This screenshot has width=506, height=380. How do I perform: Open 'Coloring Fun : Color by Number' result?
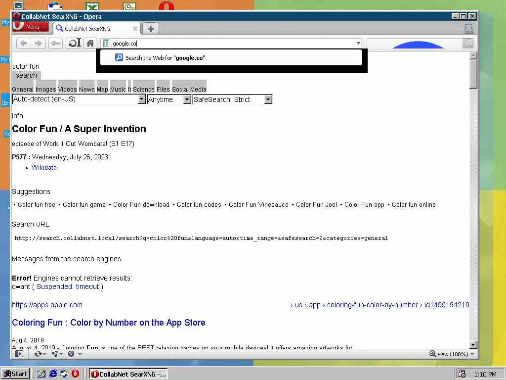[108, 323]
